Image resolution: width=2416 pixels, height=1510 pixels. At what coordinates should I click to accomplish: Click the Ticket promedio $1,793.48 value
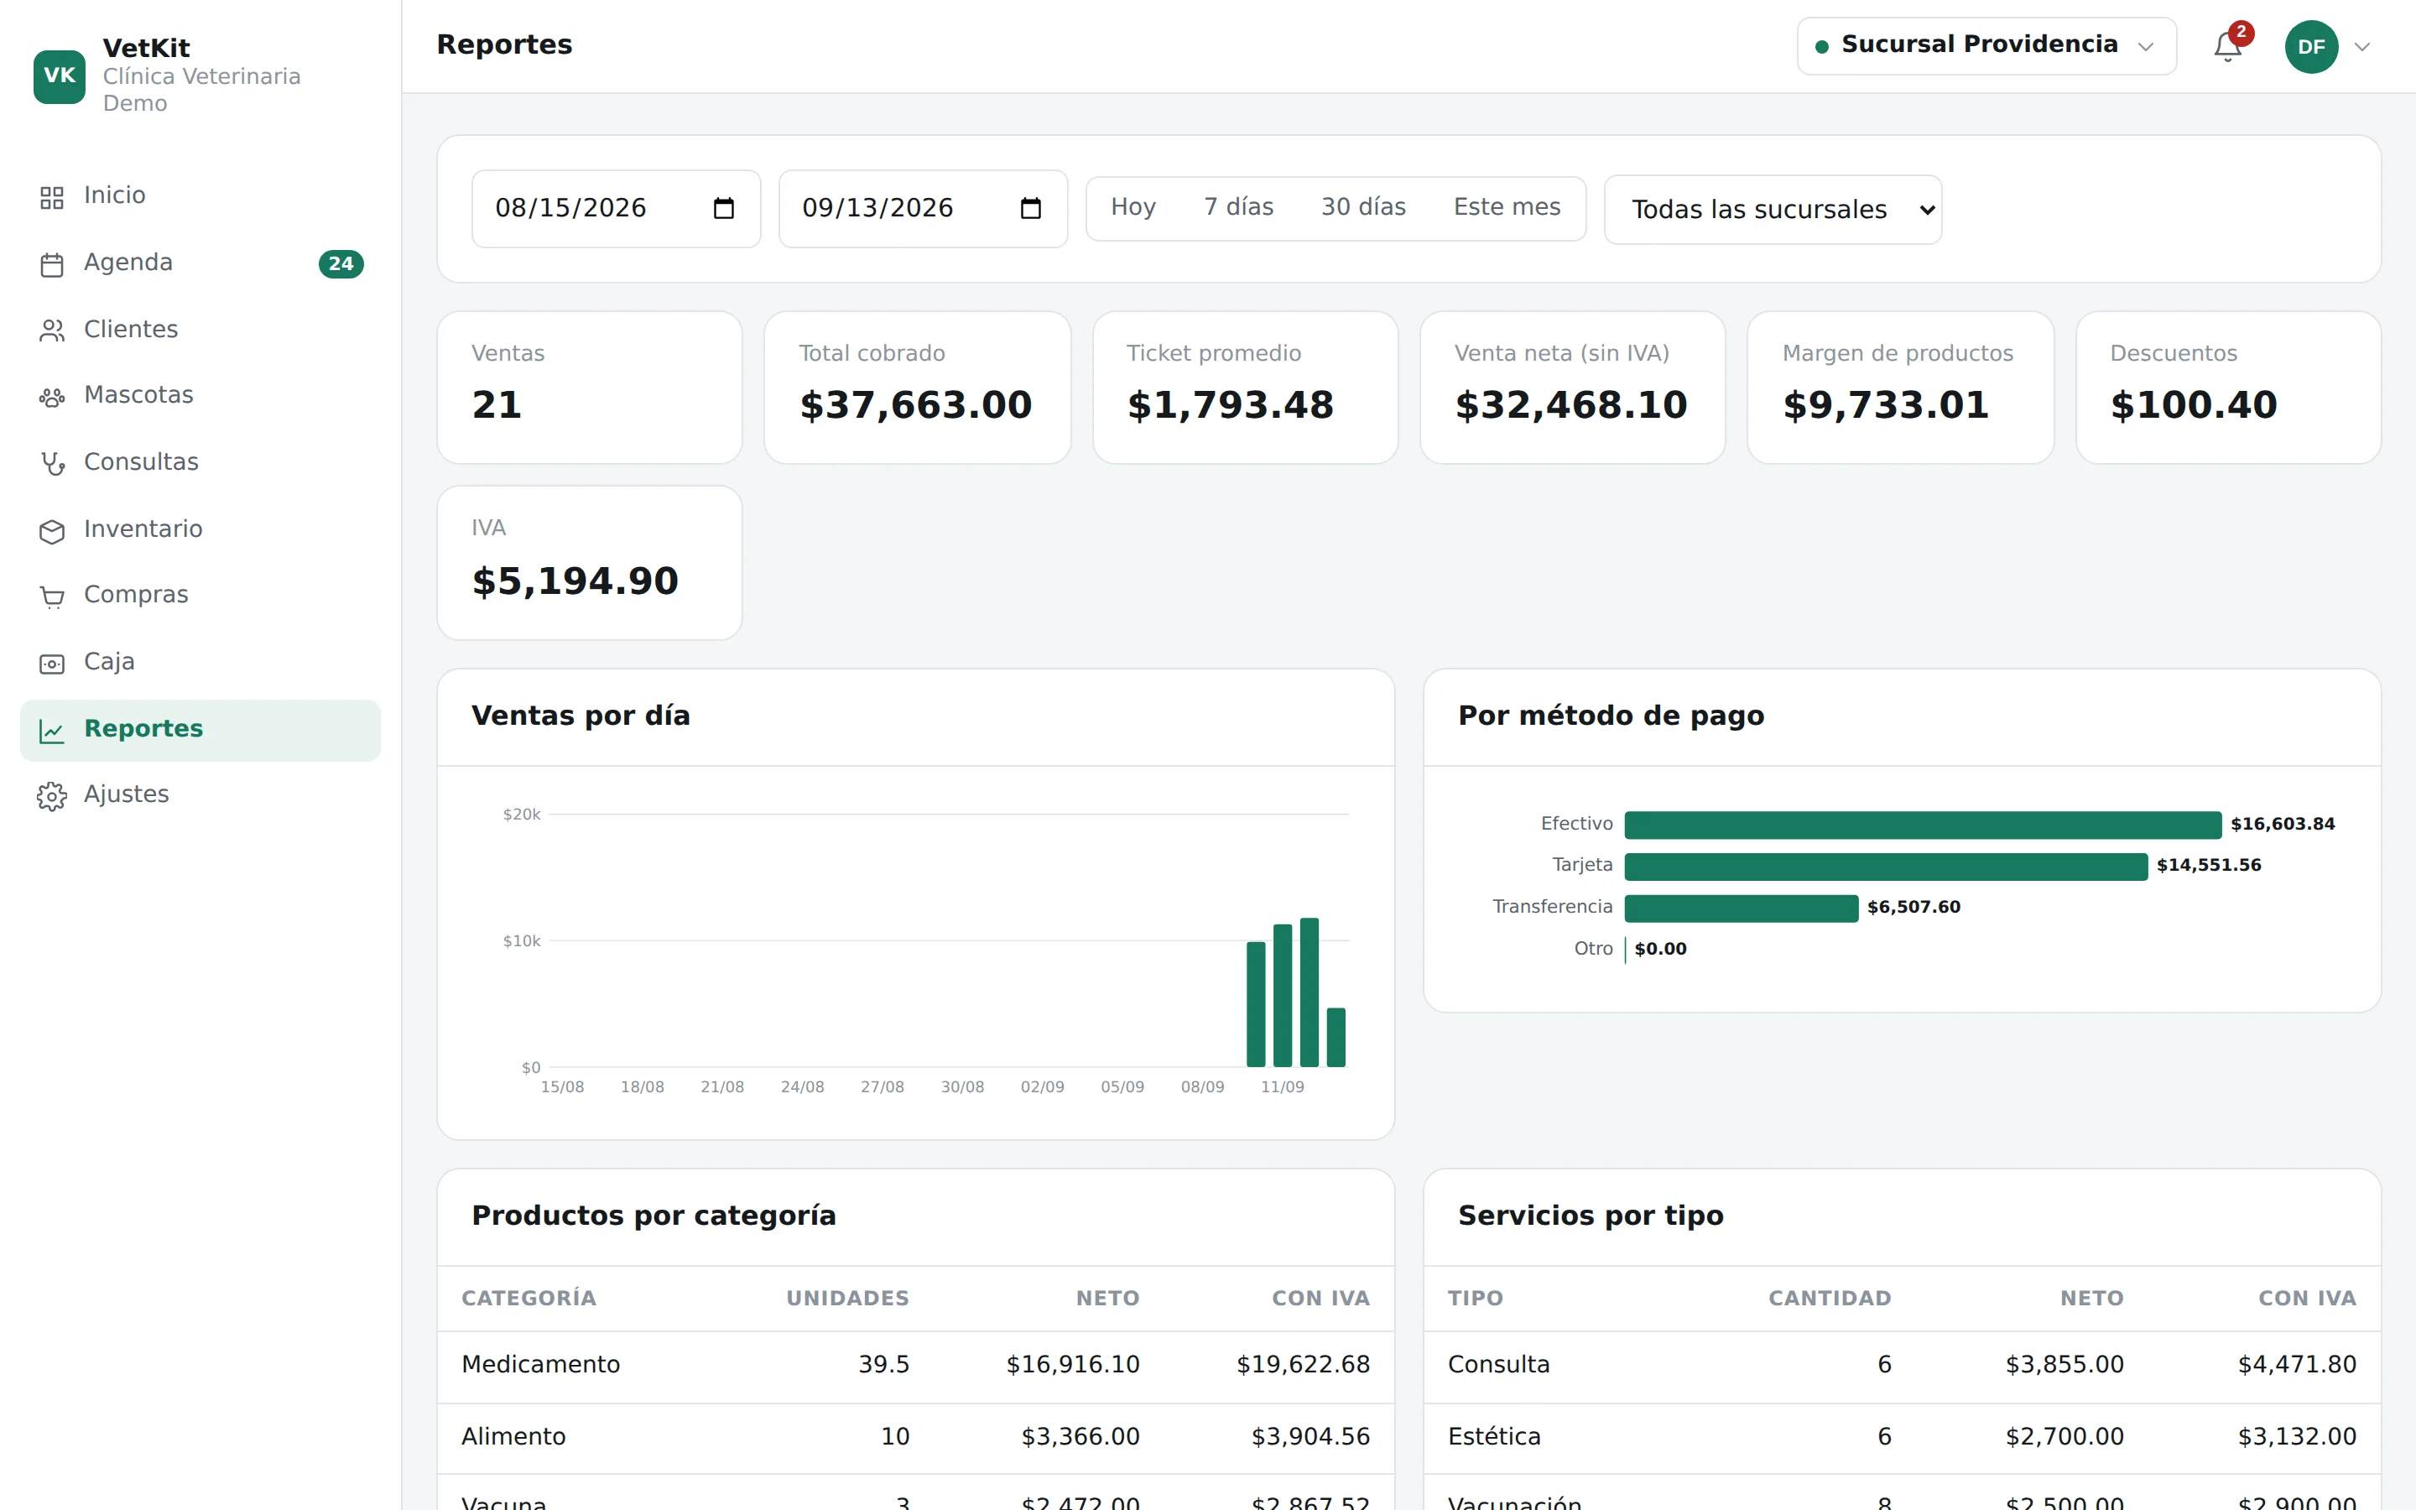1230,405
